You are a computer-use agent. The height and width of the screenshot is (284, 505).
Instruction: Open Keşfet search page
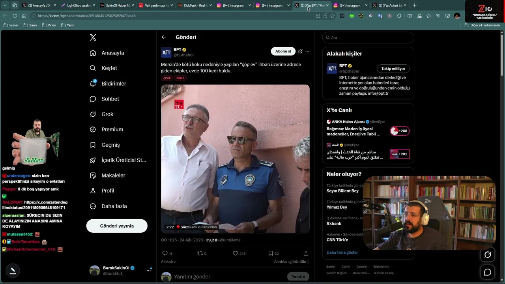(x=103, y=68)
